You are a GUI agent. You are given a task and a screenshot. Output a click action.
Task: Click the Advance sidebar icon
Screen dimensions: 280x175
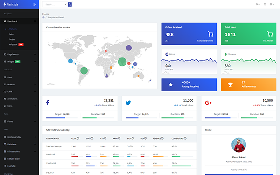tap(5, 84)
